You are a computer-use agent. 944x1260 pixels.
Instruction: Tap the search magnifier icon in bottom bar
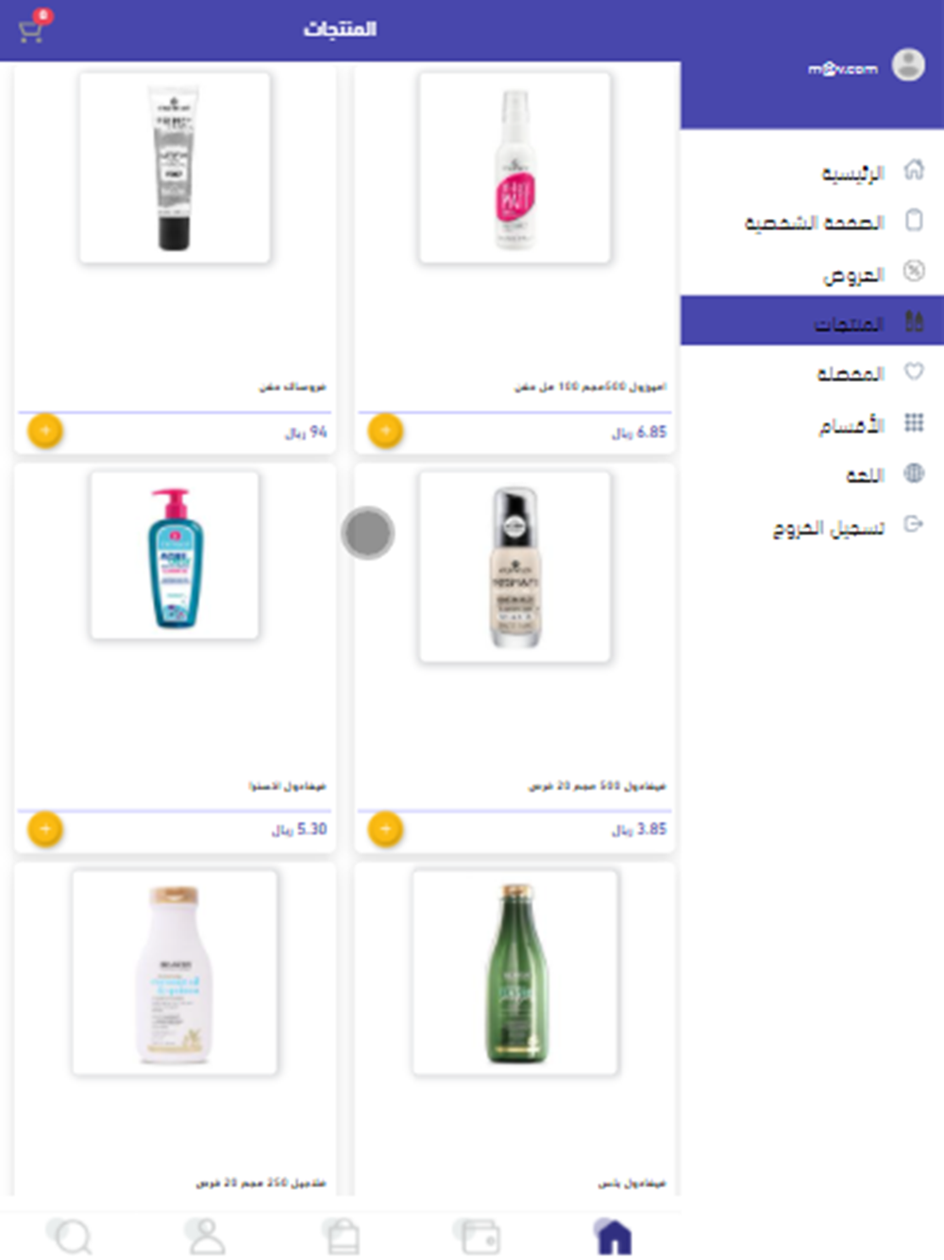tap(69, 1235)
